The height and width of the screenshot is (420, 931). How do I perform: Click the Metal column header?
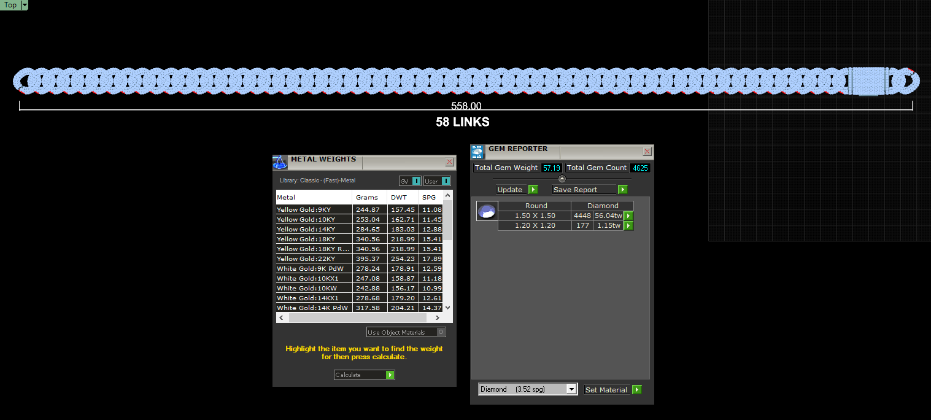314,198
